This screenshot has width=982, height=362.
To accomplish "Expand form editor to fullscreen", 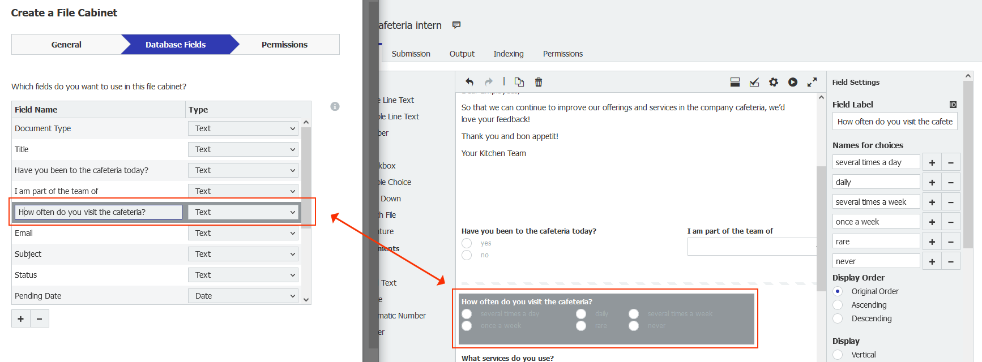I will (x=812, y=82).
